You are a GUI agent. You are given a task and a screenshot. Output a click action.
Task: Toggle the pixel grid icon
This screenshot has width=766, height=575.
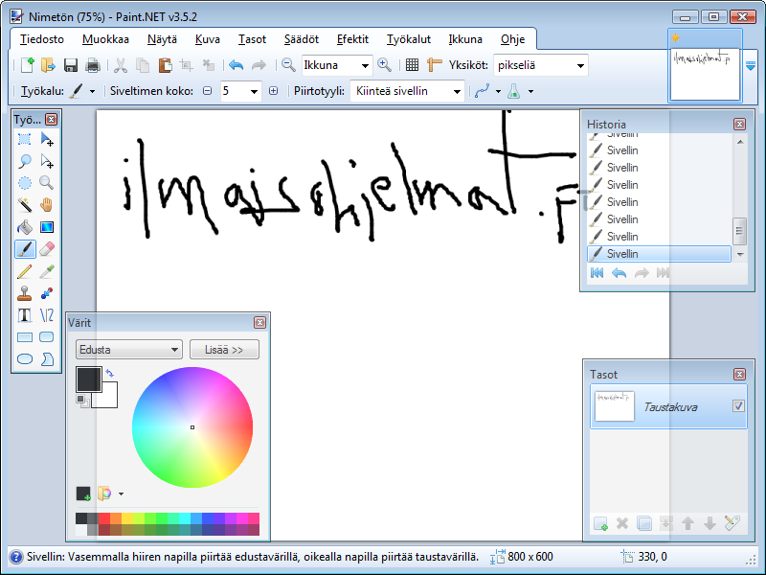tap(413, 65)
